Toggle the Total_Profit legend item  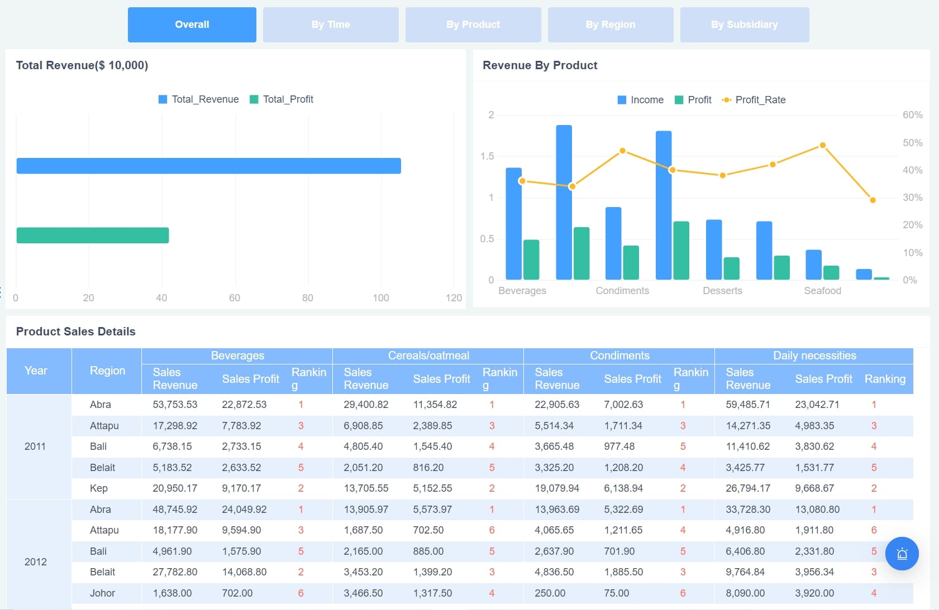click(282, 99)
